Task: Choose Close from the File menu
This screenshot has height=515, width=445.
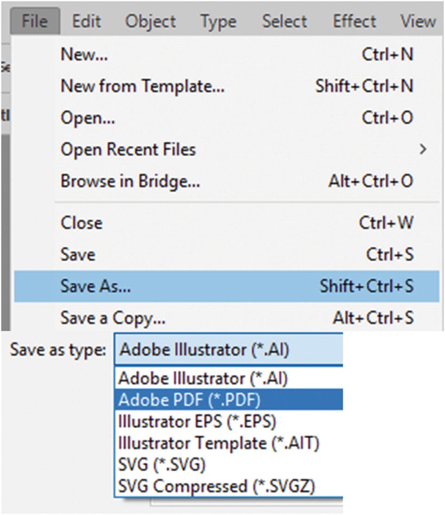Action: 82,223
